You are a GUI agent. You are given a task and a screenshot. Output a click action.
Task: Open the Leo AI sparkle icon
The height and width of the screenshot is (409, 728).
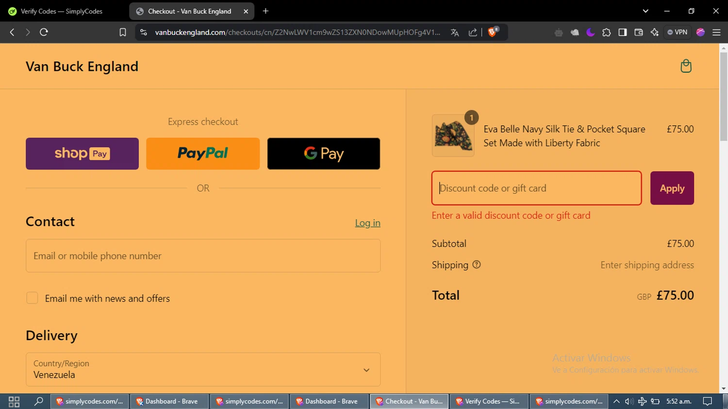[655, 33]
